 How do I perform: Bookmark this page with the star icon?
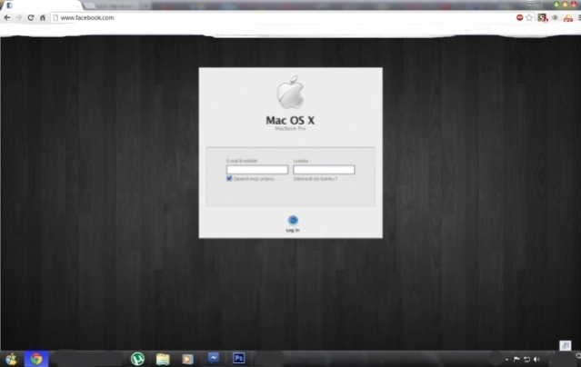click(529, 17)
